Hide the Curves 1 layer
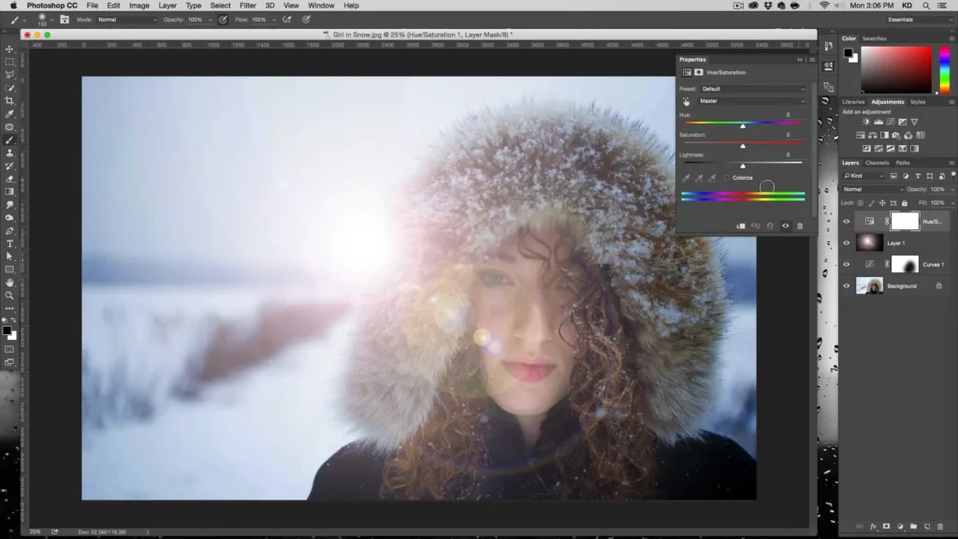The image size is (958, 539). tap(846, 265)
